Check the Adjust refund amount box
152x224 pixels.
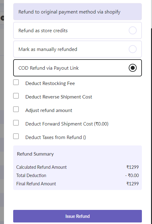coord(16,109)
